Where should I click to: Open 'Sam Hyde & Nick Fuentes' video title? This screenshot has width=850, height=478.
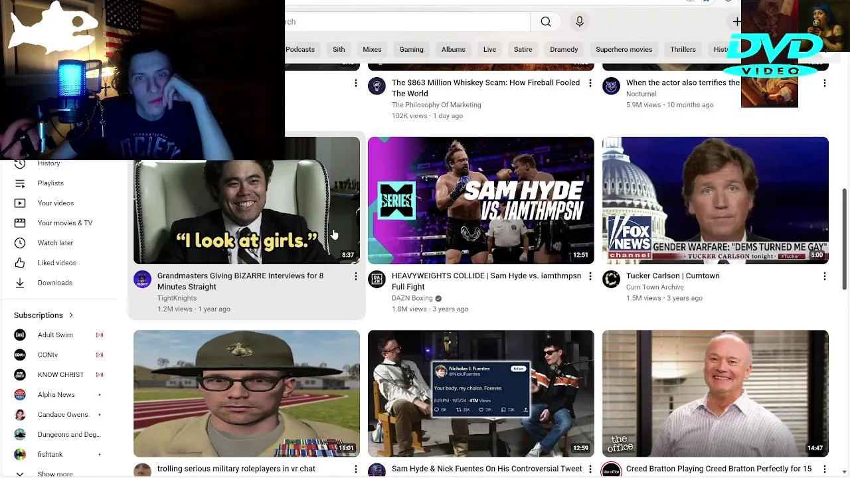pos(487,469)
